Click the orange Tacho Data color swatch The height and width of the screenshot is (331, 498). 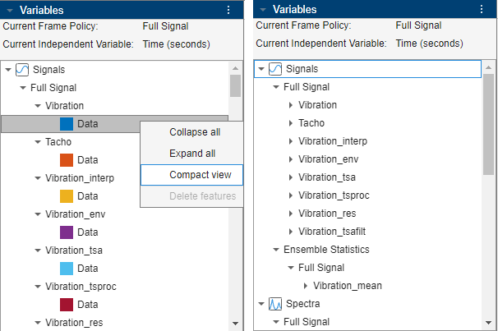pos(67,160)
